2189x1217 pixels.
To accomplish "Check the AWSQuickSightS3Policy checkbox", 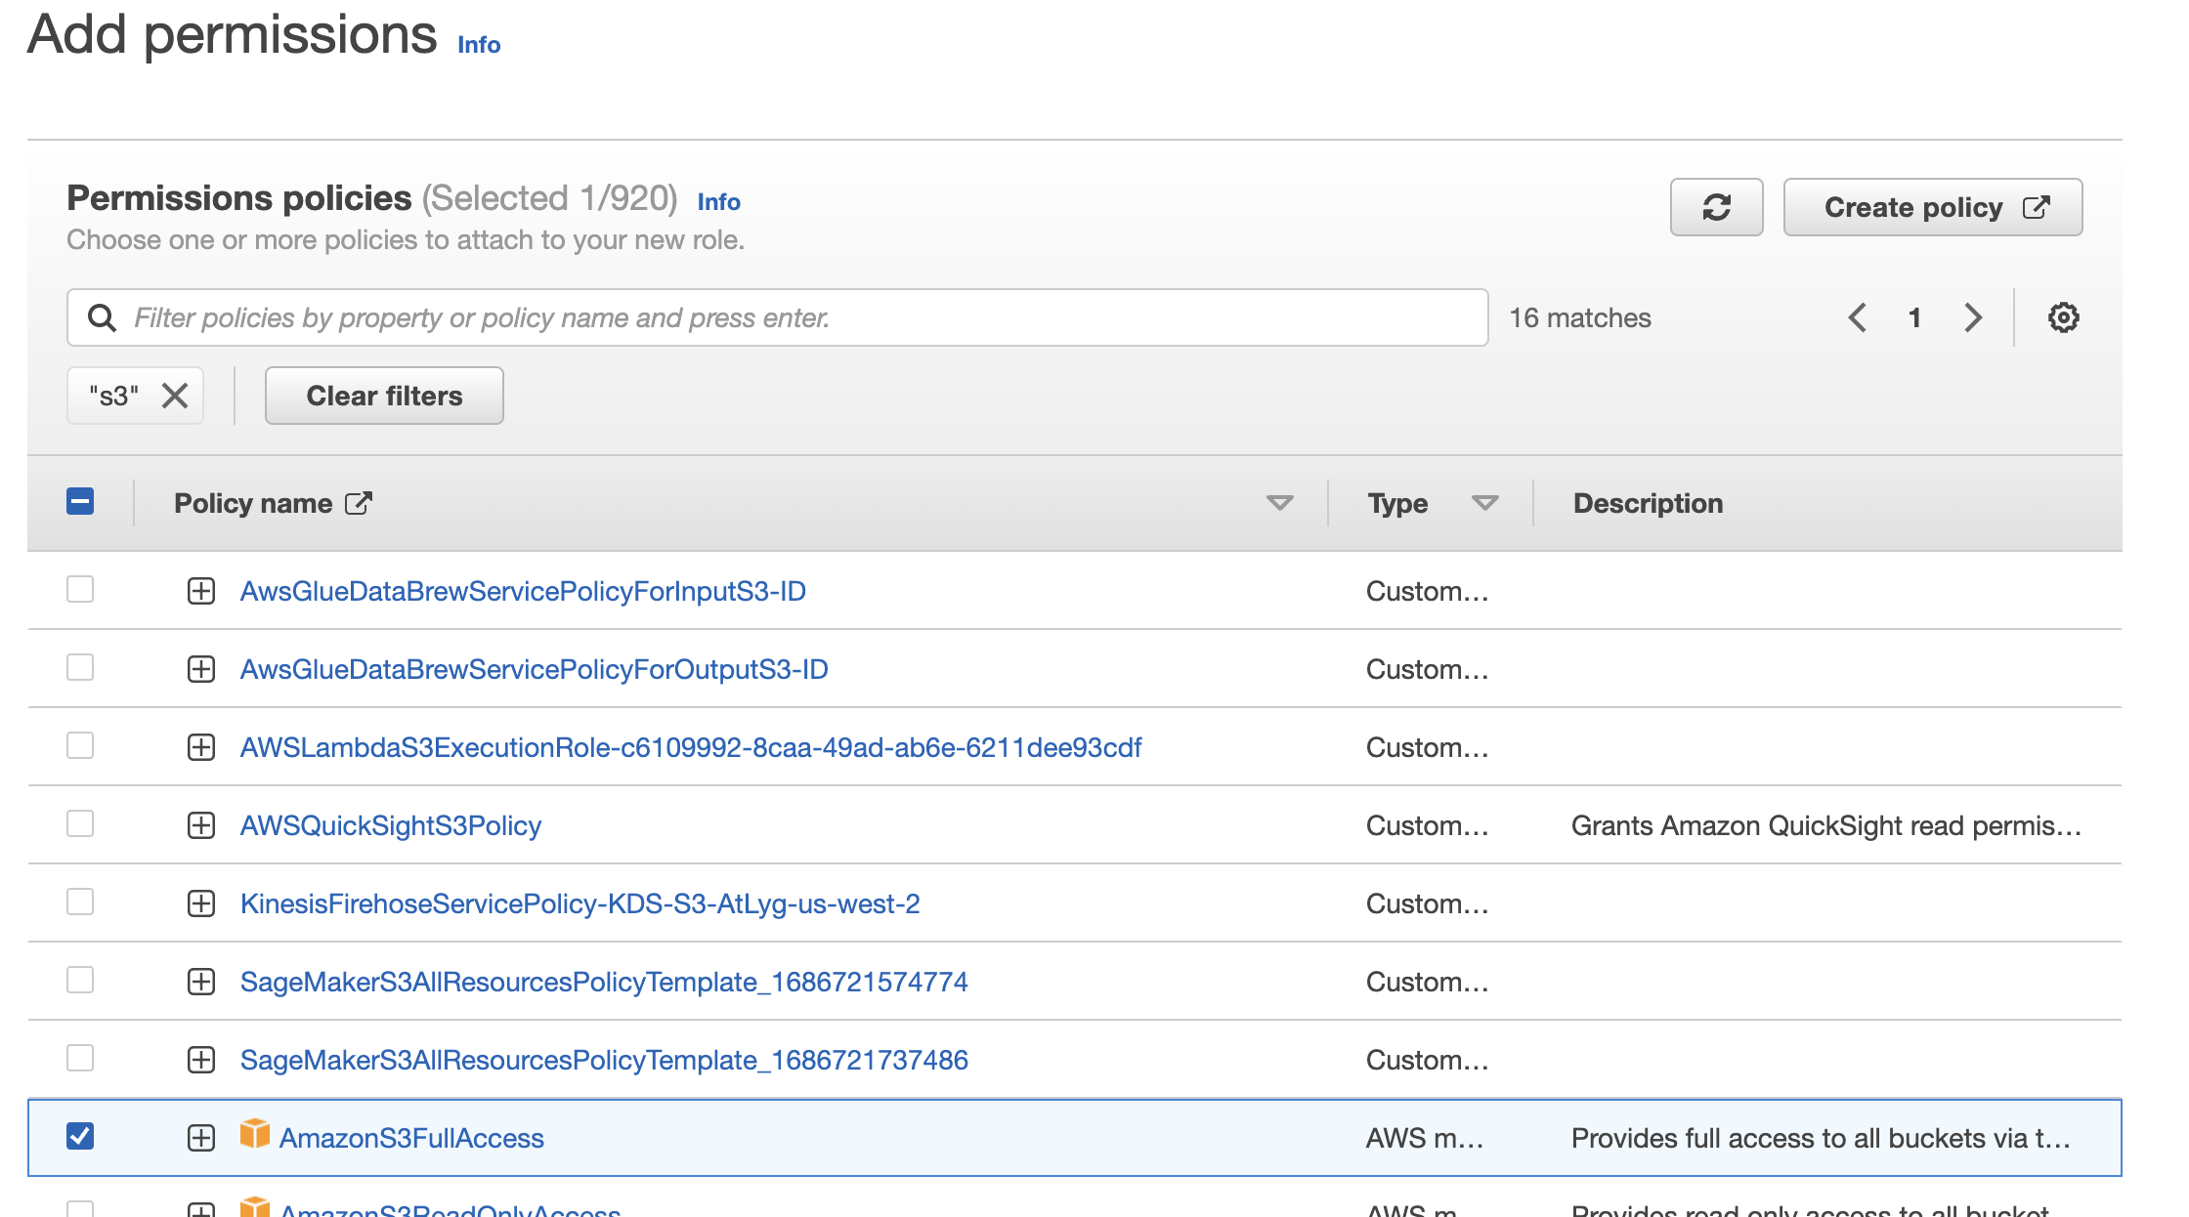I will pyautogui.click(x=80, y=823).
